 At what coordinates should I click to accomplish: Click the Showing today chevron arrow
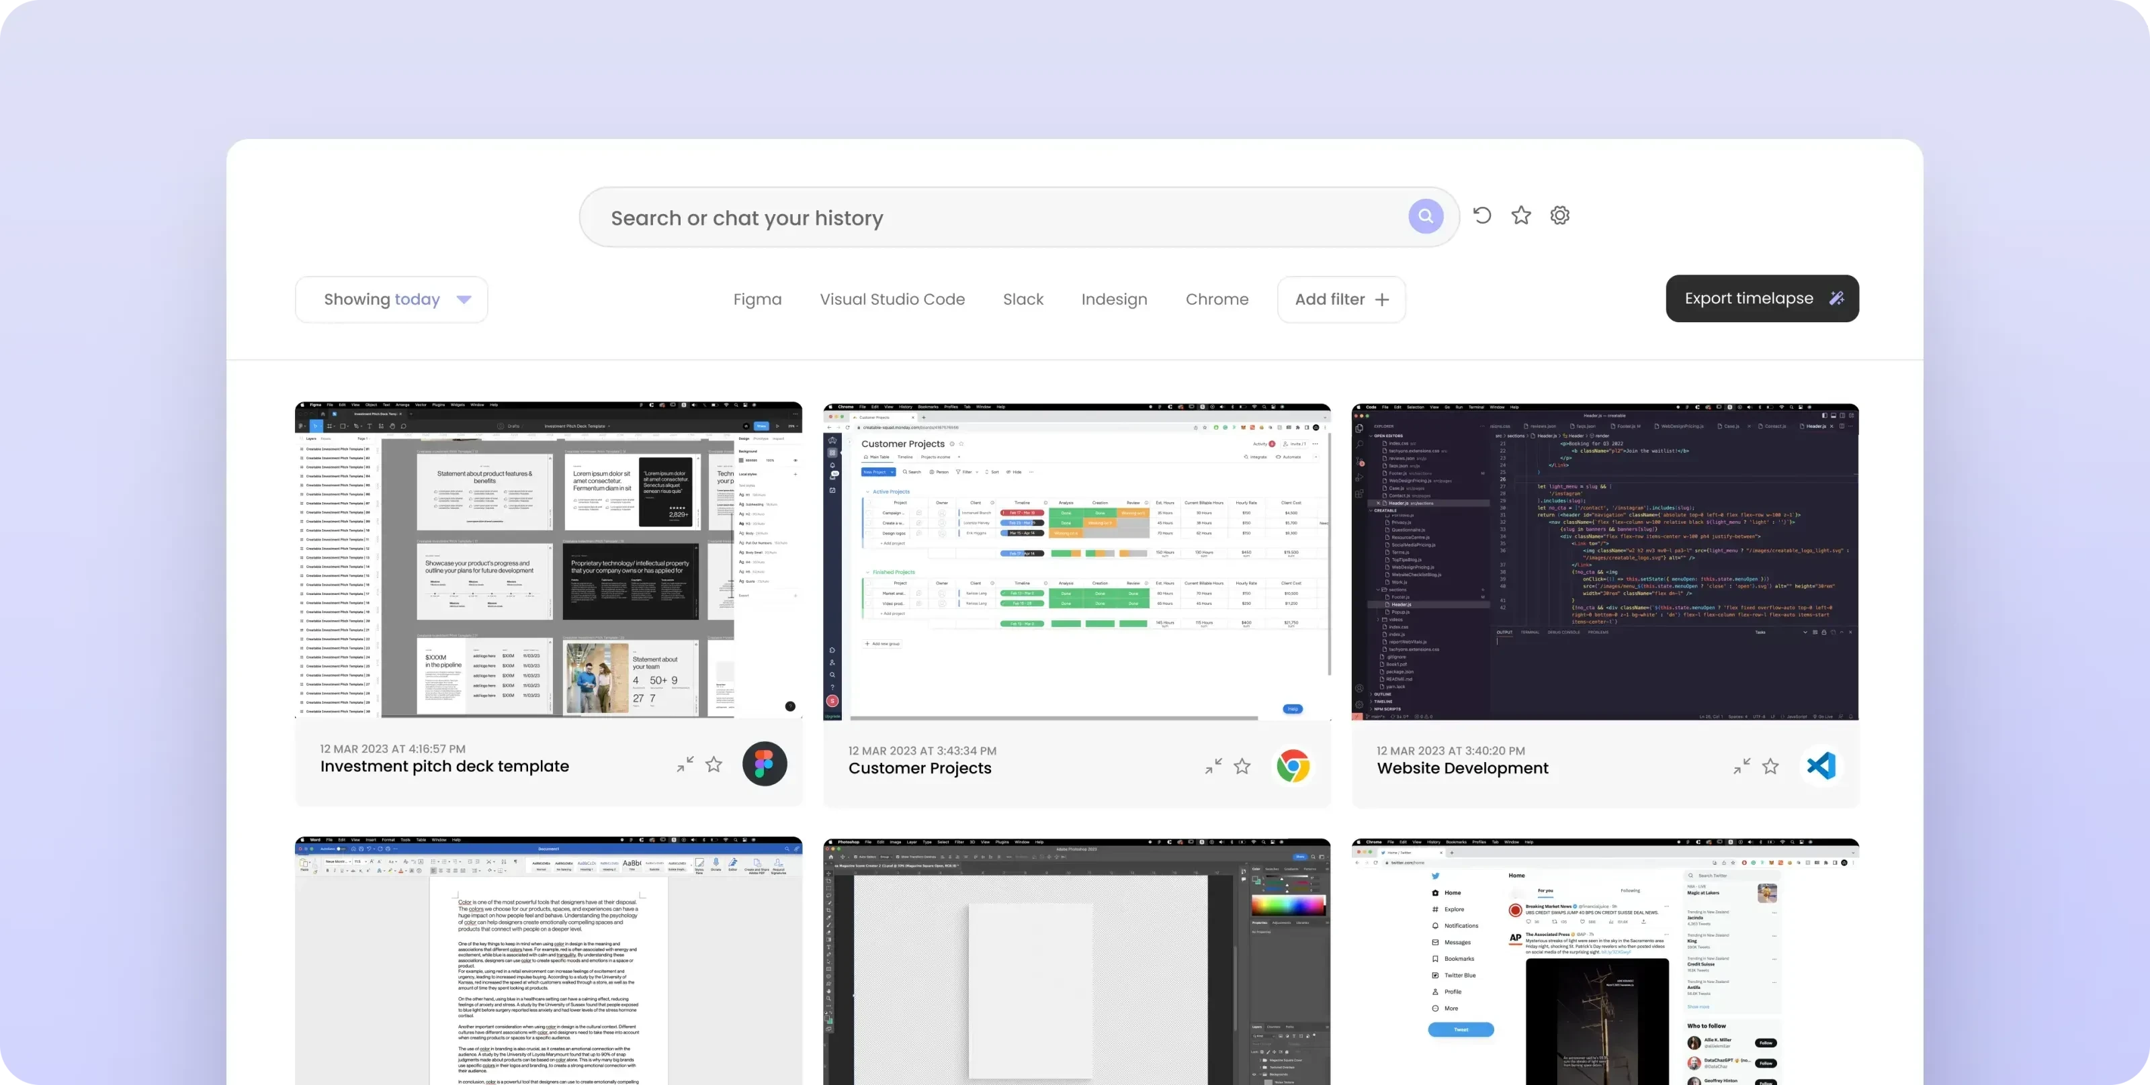(x=464, y=299)
